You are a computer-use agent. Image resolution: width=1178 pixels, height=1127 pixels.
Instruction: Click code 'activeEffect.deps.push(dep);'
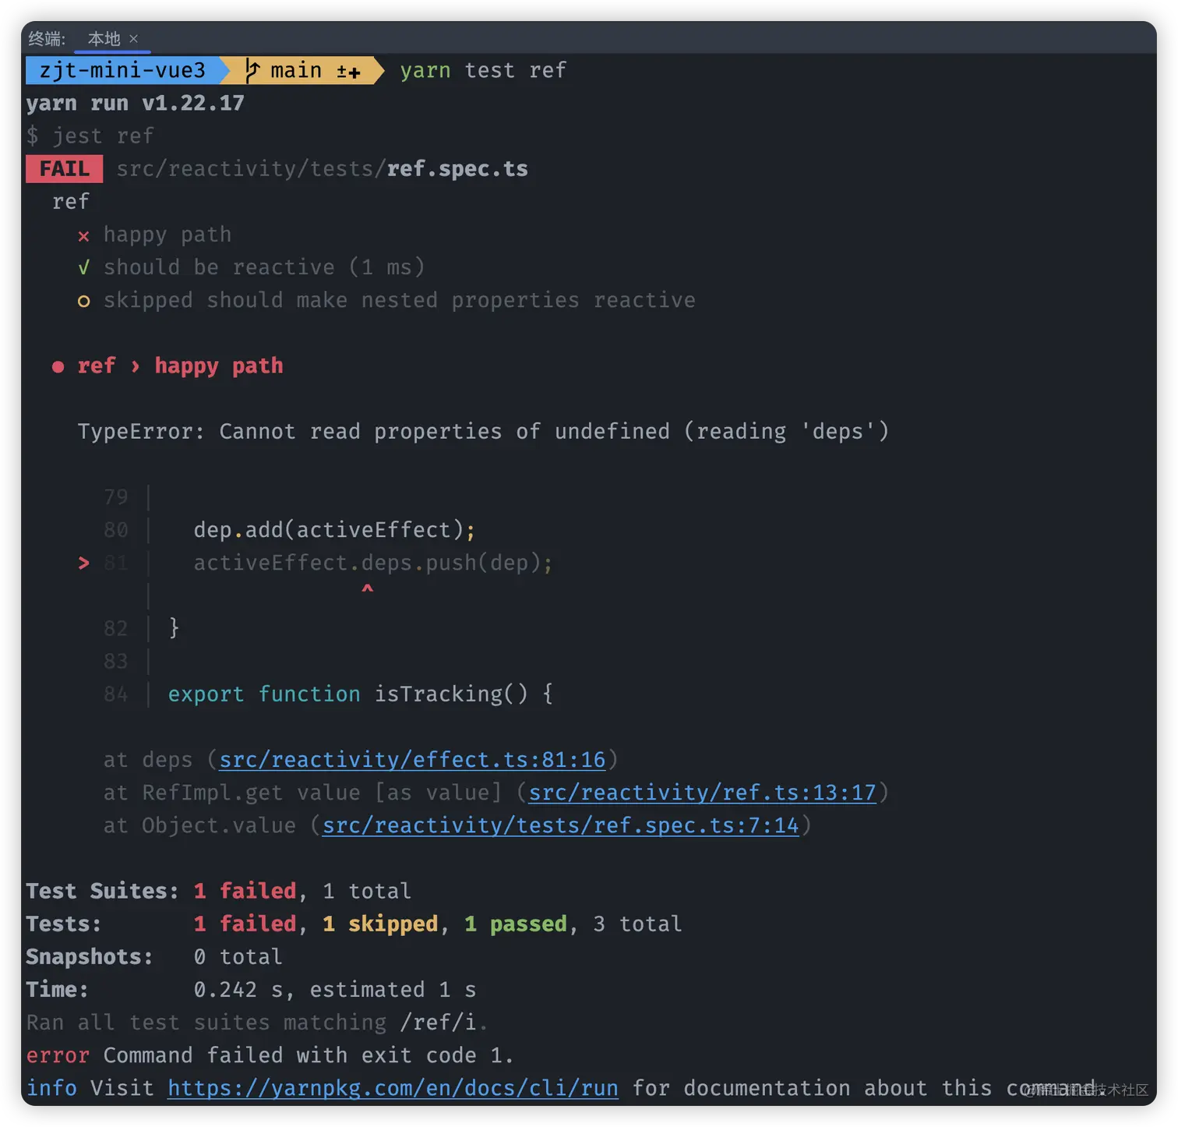373,563
